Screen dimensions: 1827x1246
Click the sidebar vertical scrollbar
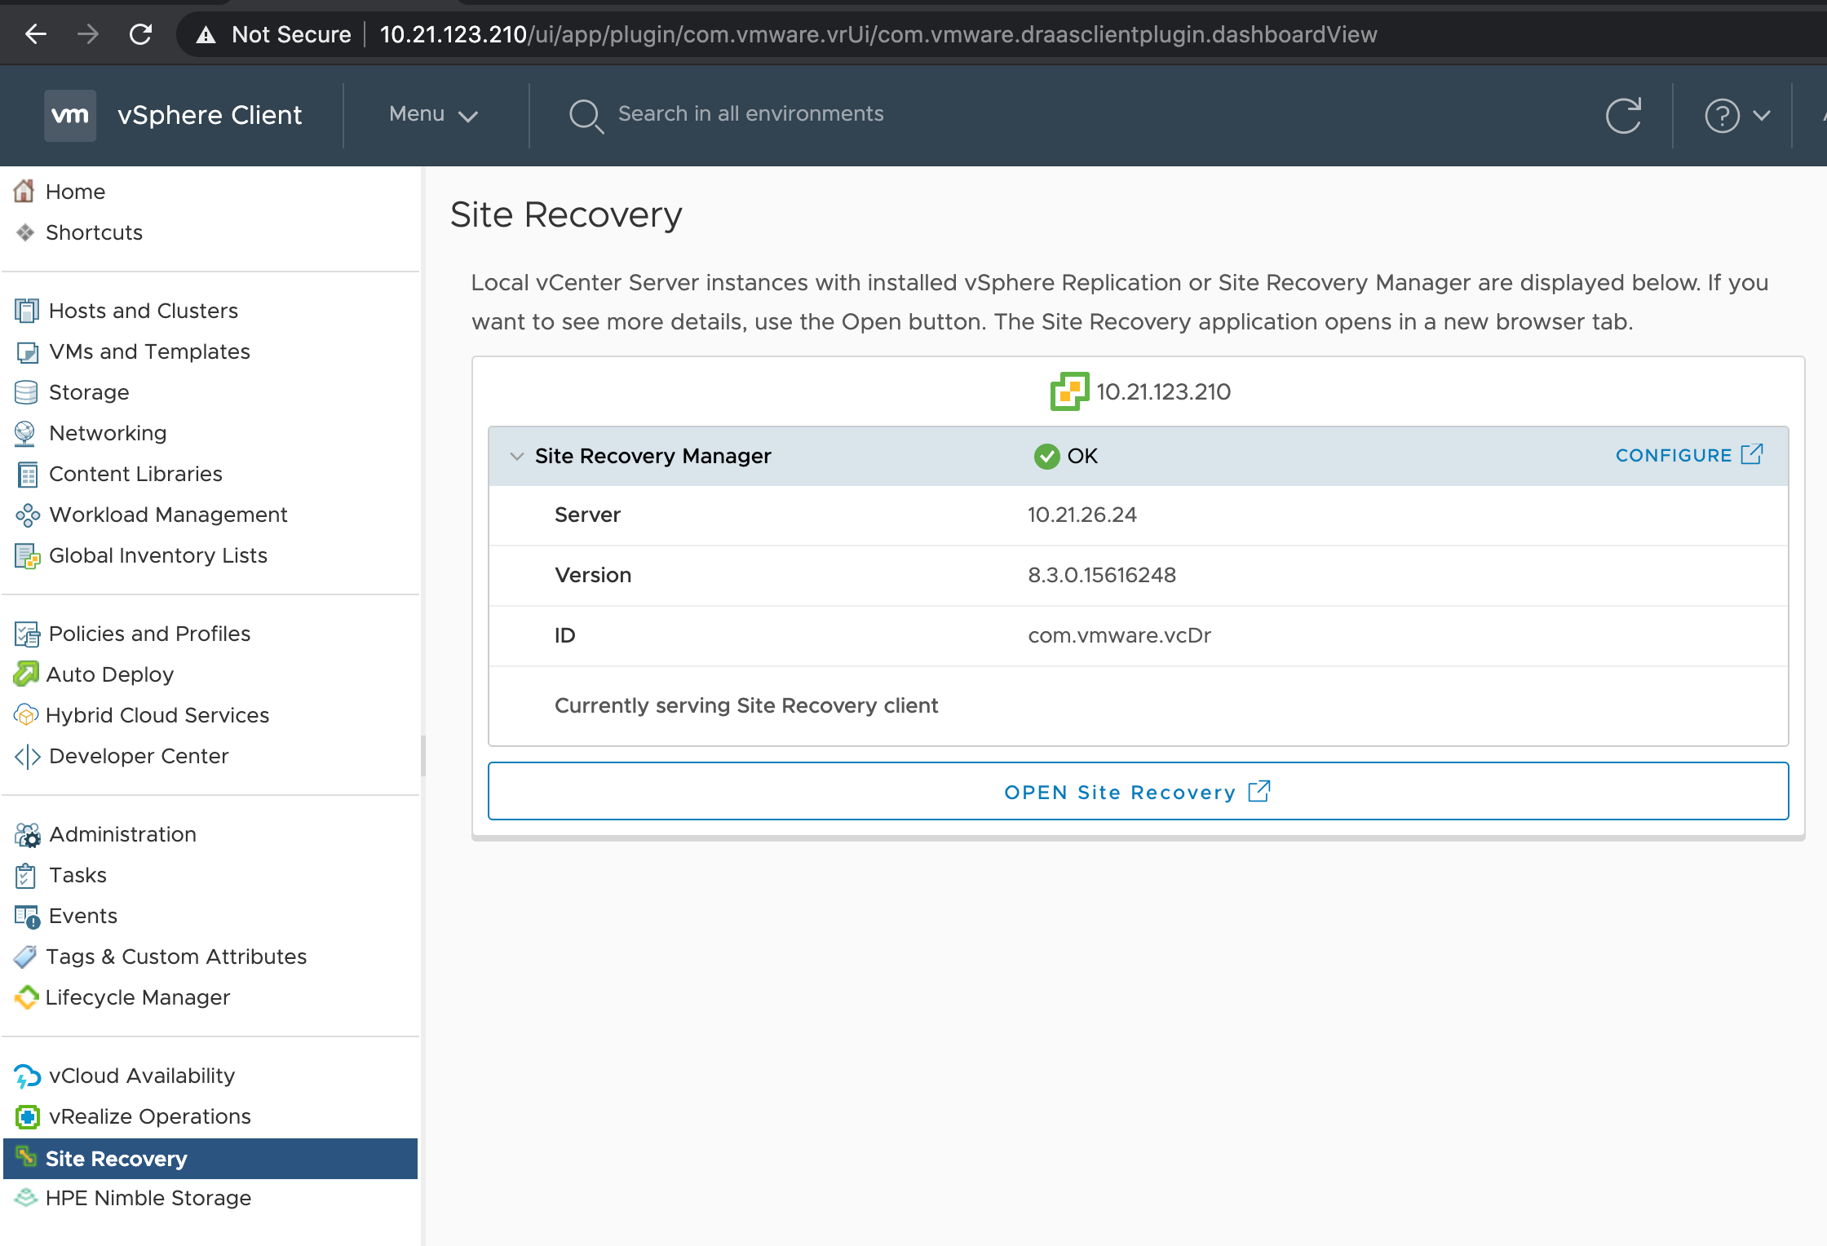tap(422, 755)
